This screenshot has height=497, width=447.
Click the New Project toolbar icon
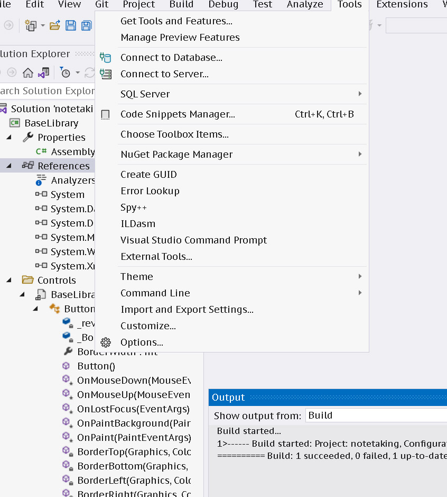point(31,25)
